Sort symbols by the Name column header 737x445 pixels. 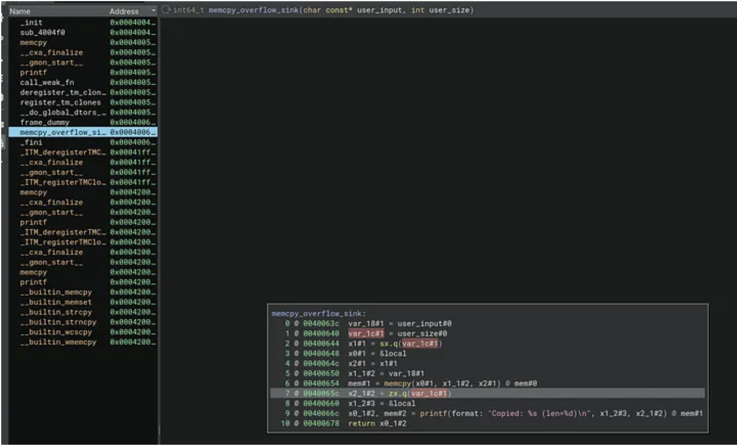click(x=20, y=11)
